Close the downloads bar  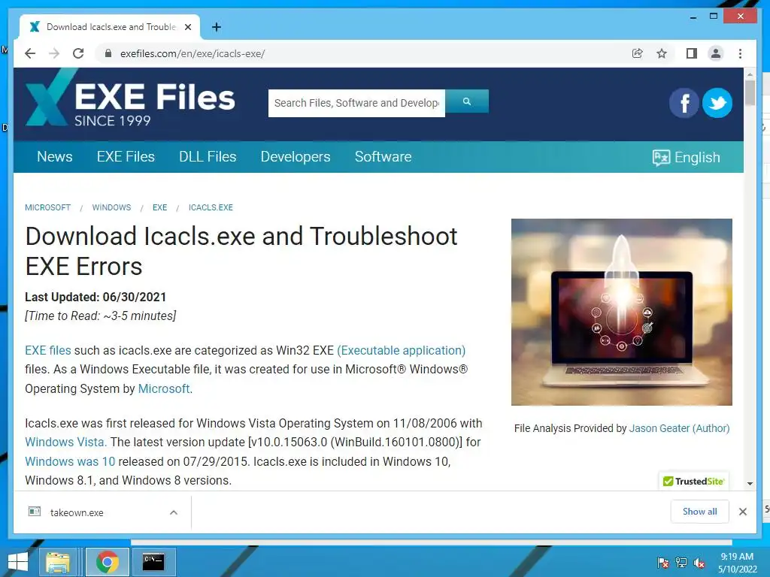[x=743, y=512]
